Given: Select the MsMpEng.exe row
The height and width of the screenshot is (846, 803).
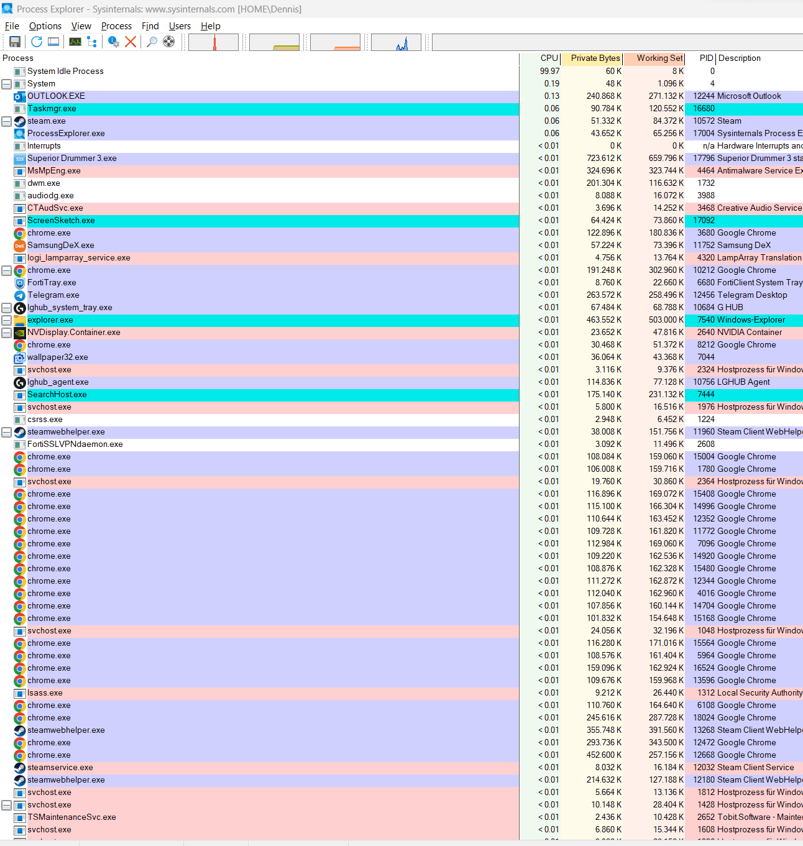Looking at the screenshot, I should (x=401, y=171).
